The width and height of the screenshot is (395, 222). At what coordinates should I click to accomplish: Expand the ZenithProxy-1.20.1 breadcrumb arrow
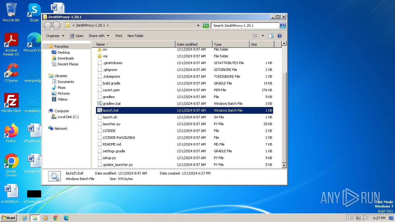(x=108, y=26)
